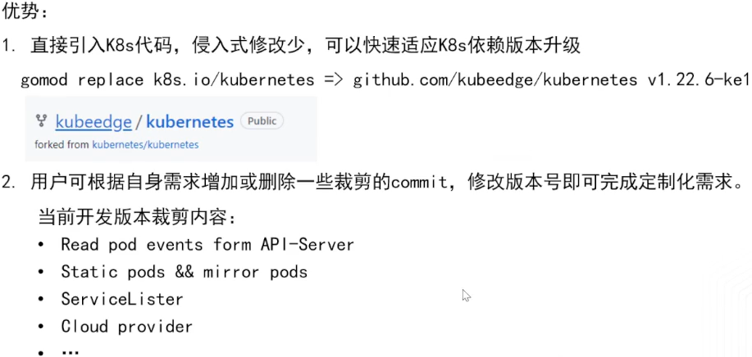Click the Read pod events bullet item
The height and width of the screenshot is (357, 752).
207,245
